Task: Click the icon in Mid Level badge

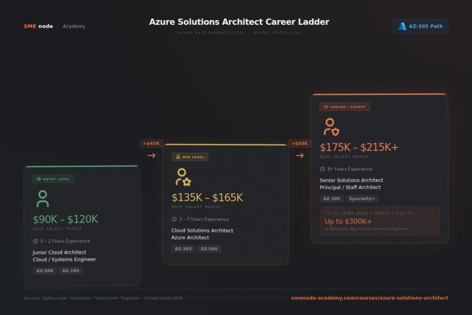Action: pos(178,157)
